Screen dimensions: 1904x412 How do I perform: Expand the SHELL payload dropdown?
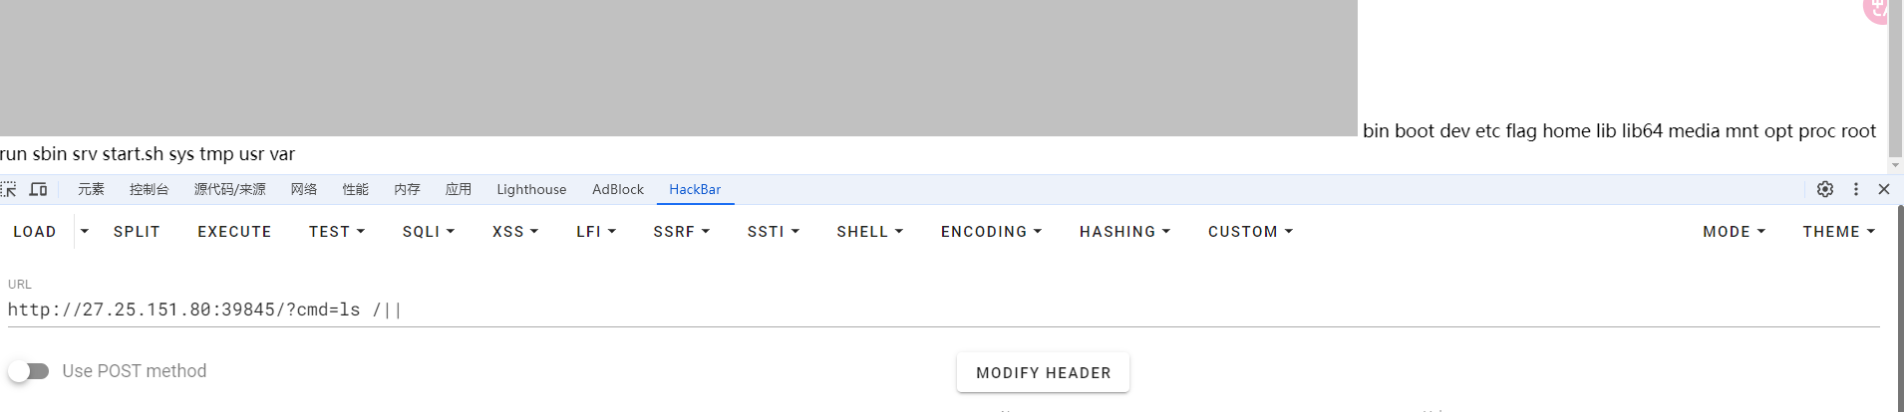[x=869, y=232]
